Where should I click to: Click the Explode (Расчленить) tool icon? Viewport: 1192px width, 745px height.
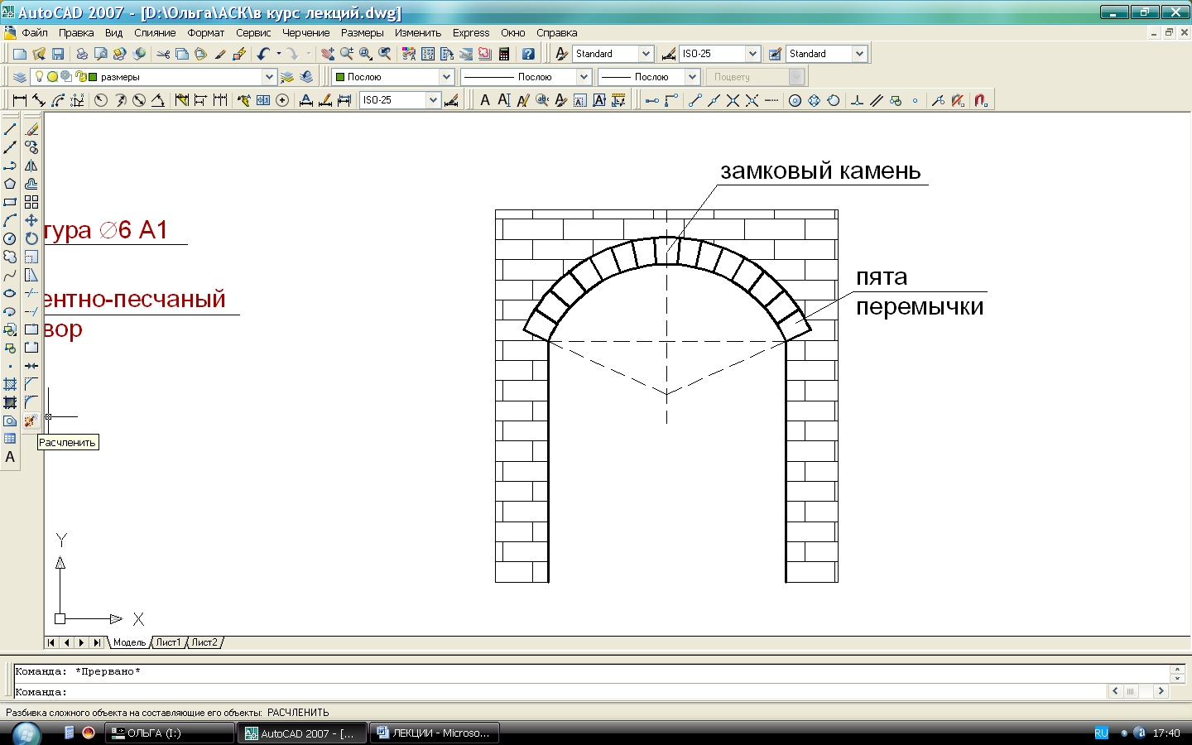tap(31, 421)
